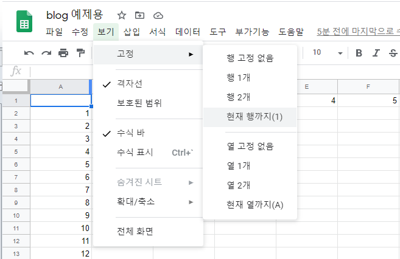Freeze up to 현재 열까지(A)
Image resolution: width=400 pixels, height=259 pixels.
coord(250,205)
